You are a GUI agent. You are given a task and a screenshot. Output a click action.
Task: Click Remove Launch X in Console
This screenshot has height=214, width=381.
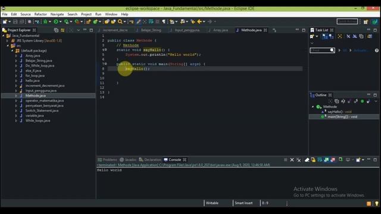(x=292, y=160)
